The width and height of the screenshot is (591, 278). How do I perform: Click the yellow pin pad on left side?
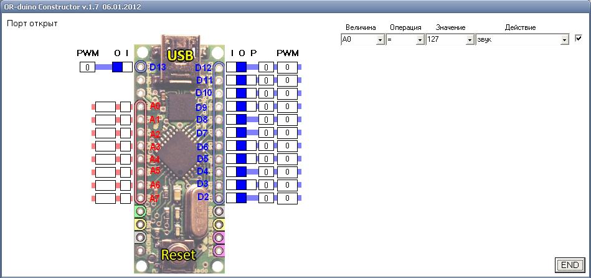141,224
